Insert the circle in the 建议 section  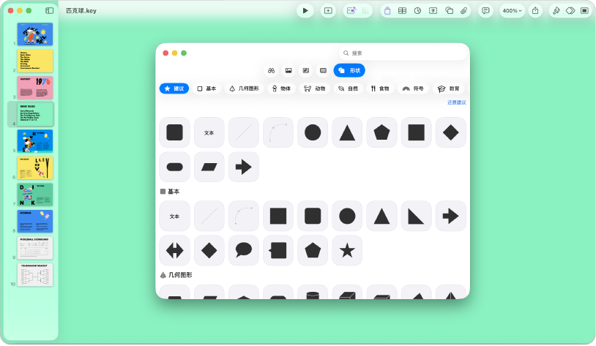[x=313, y=132]
